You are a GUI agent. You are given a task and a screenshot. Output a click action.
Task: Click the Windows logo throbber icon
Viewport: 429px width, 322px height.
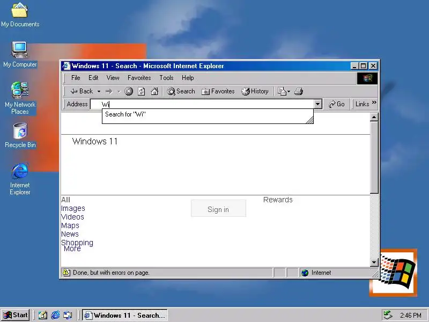coord(367,78)
